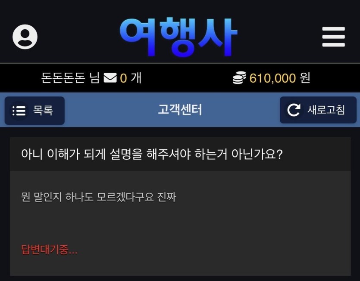Open inquiry titled 아니 이해가 되게 설명을
The image size is (360, 281).
151,154
